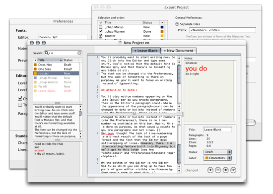Switch to the Leave Blank tab

point(146,51)
